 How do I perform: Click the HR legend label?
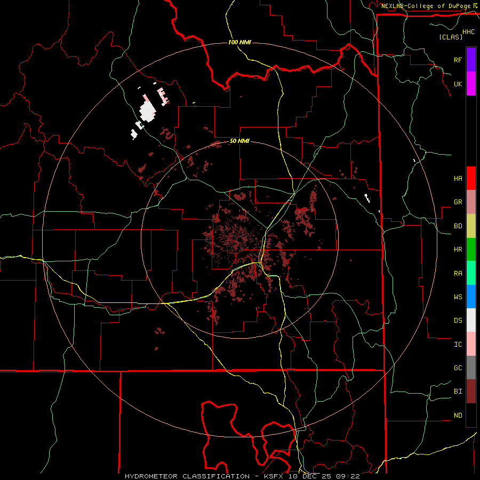coord(458,250)
